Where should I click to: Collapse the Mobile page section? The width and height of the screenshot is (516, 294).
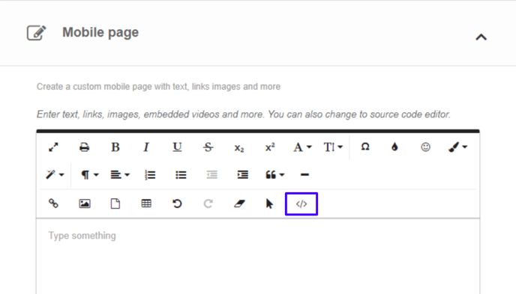[x=481, y=37]
